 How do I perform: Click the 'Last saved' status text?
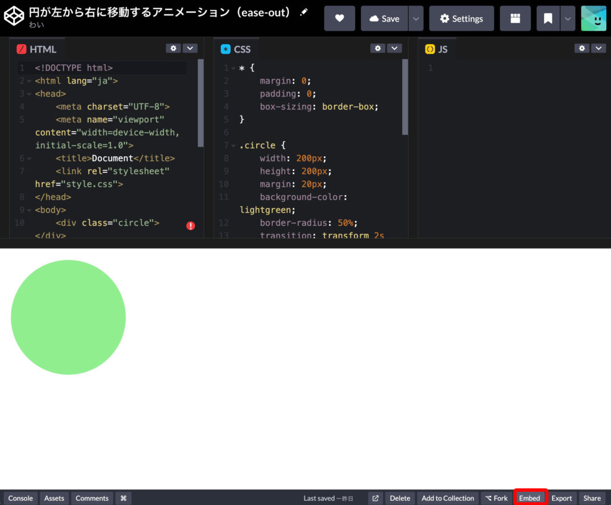coord(328,498)
